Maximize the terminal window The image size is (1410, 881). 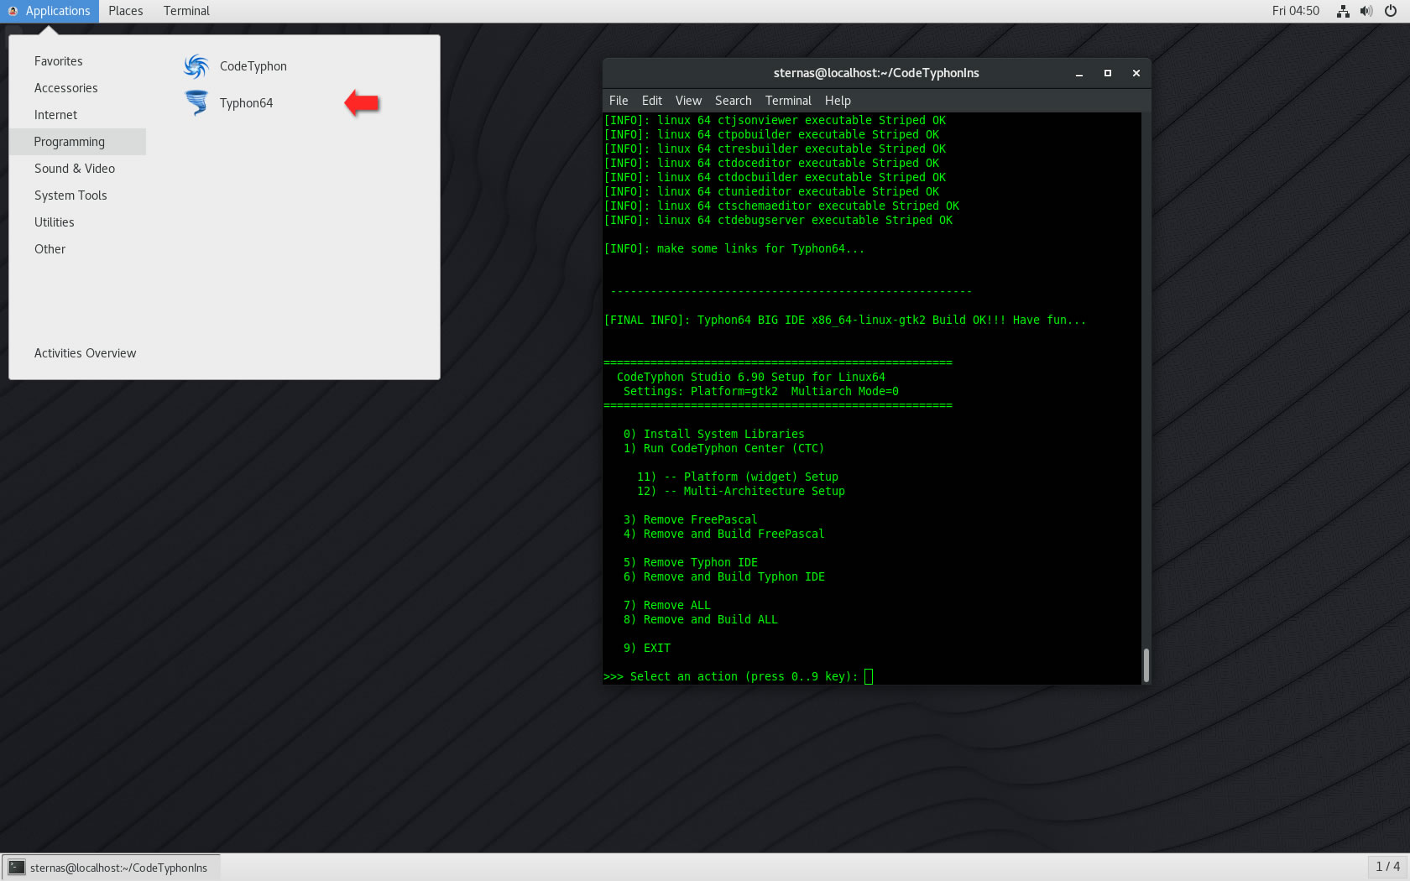point(1108,74)
